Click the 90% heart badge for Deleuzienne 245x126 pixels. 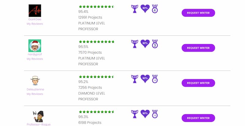point(145,79)
